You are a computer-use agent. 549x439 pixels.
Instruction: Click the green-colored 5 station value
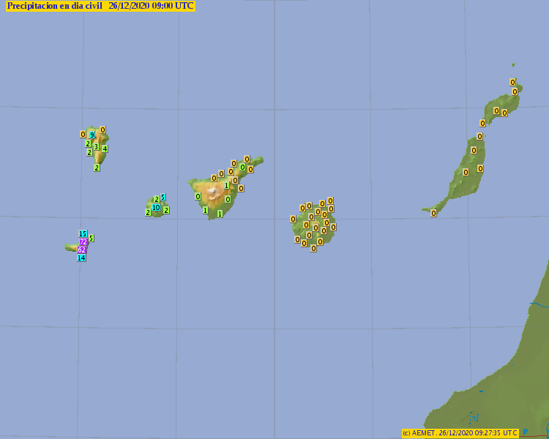pos(91,238)
